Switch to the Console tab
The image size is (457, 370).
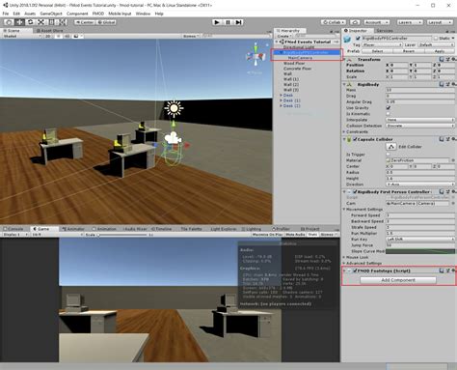13,229
